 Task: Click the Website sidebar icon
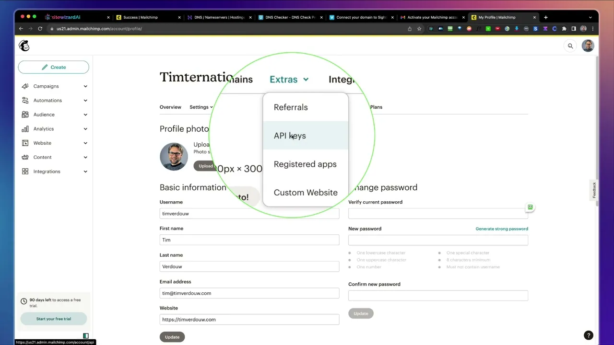[x=25, y=143]
